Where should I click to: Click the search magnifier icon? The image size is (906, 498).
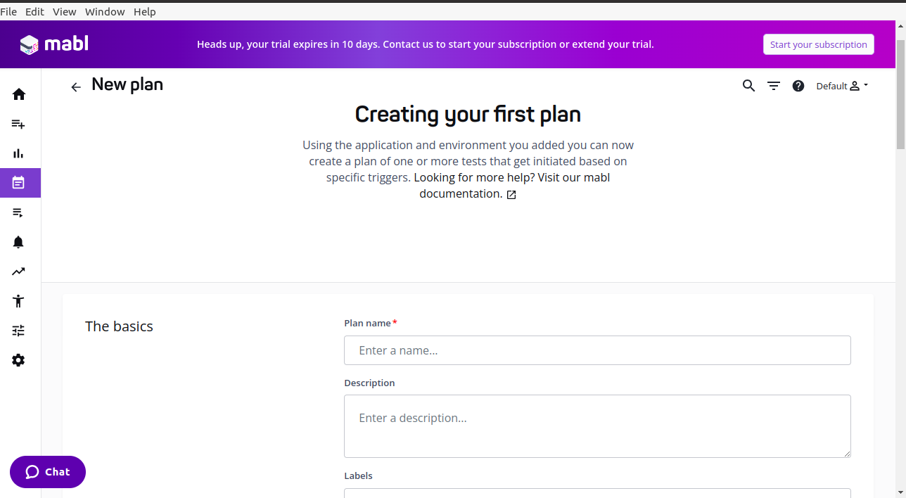point(748,86)
